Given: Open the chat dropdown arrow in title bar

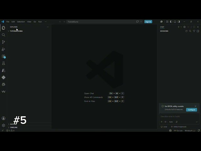Looking at the screenshot, I should 141,22.
